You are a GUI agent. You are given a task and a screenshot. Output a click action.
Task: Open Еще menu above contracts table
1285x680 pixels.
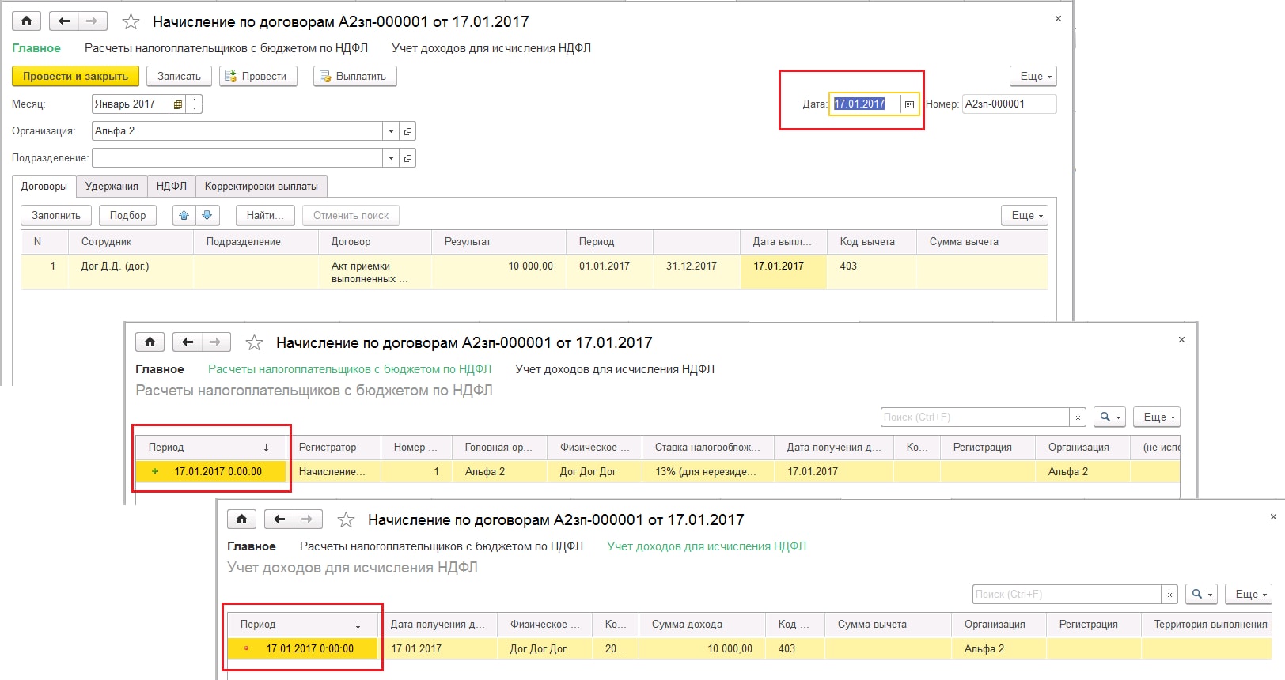(1025, 215)
